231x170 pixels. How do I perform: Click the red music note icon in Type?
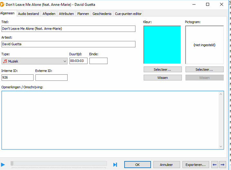pos(5,61)
